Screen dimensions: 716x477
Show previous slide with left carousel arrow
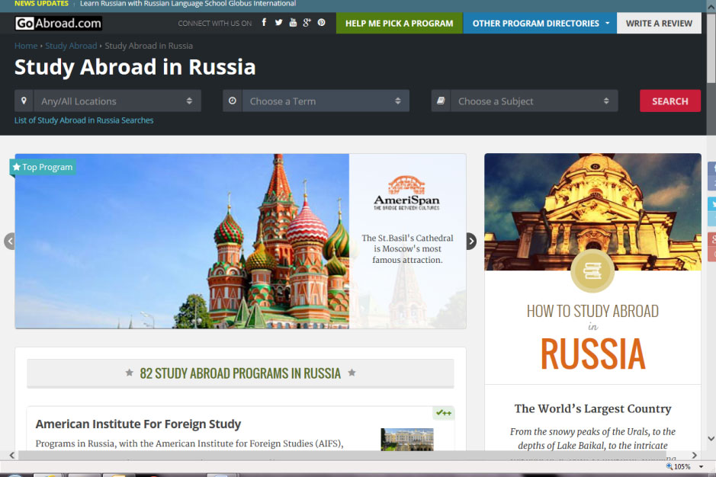click(x=10, y=241)
